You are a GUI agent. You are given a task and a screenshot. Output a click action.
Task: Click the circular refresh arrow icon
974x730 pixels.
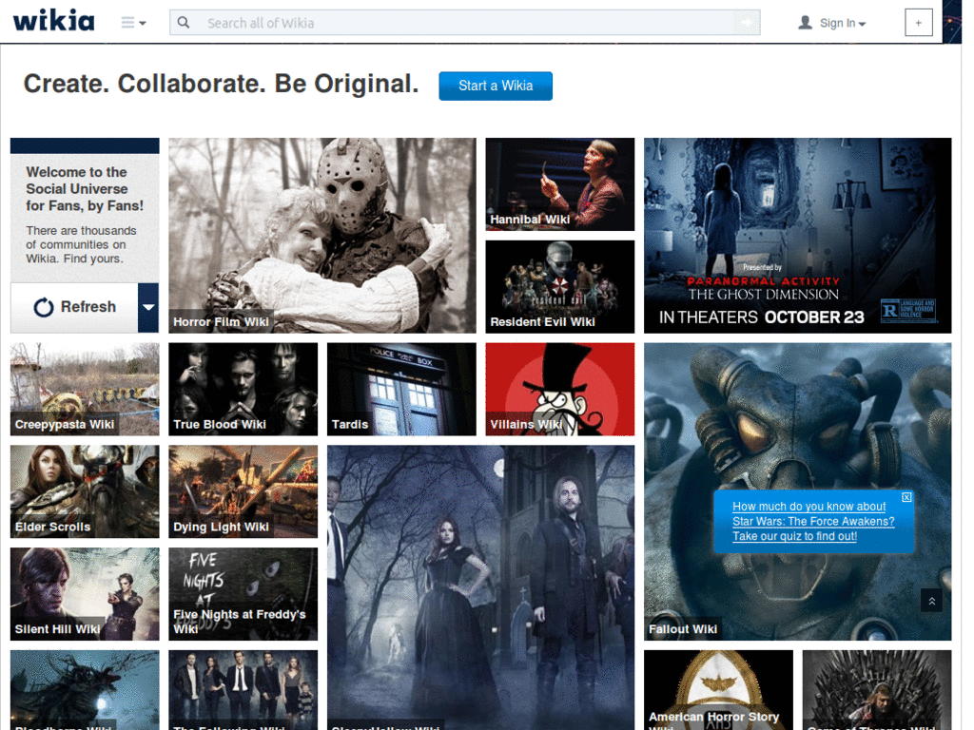(x=44, y=307)
